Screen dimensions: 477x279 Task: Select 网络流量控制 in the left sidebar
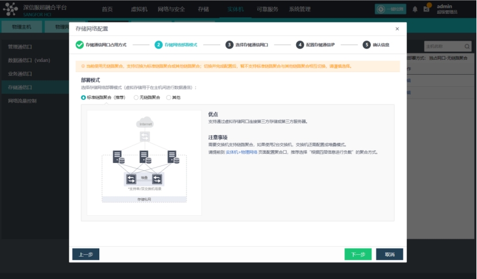click(35, 100)
